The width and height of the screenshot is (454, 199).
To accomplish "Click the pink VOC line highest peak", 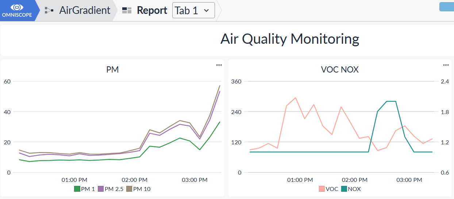I will click(295, 98).
